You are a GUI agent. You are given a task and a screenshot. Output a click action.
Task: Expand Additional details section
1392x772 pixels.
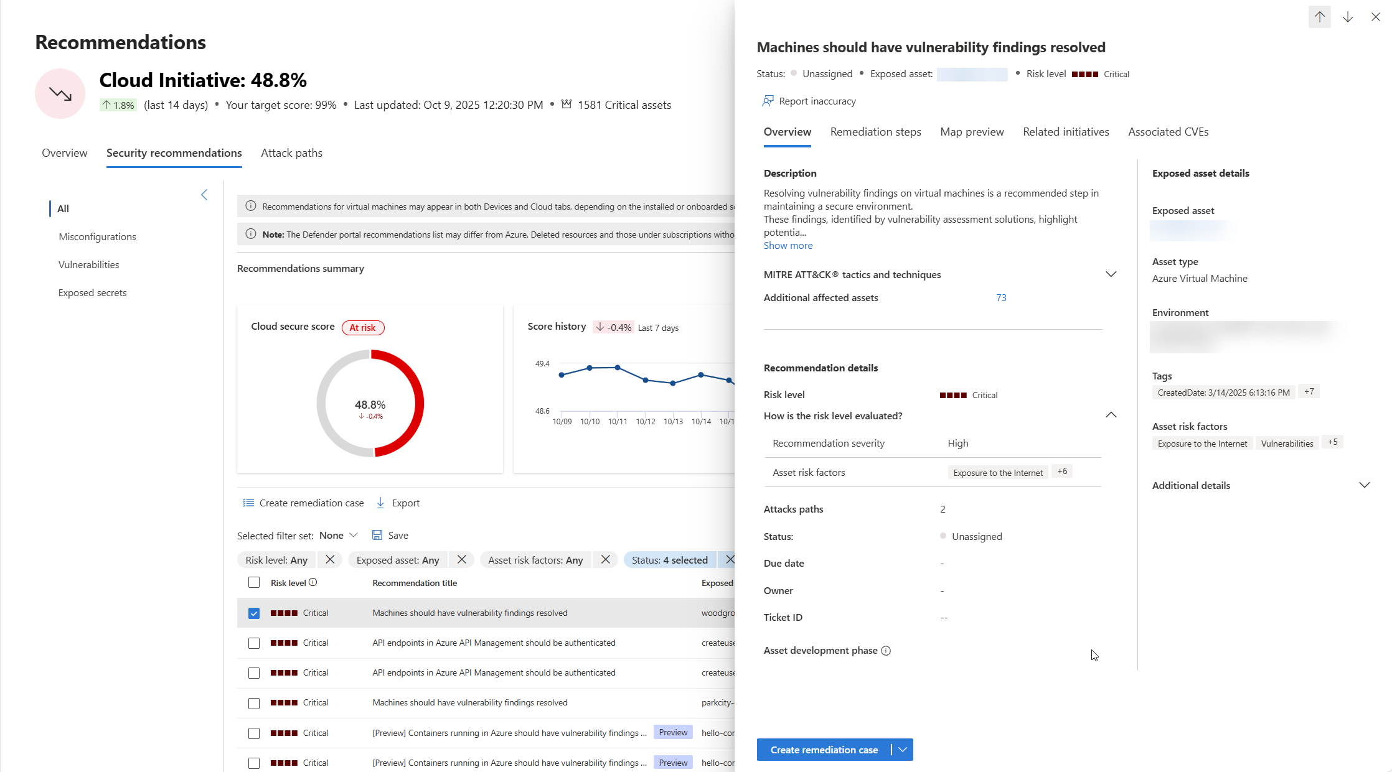pos(1364,485)
